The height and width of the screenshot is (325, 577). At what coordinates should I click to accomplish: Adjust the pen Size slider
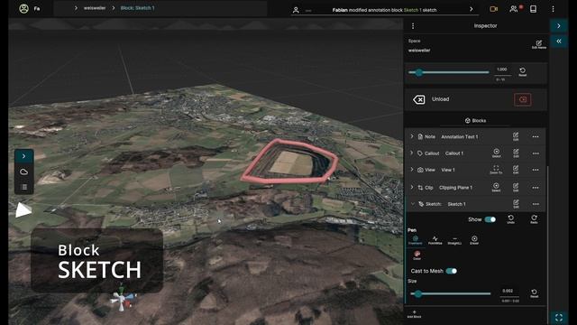(x=451, y=293)
